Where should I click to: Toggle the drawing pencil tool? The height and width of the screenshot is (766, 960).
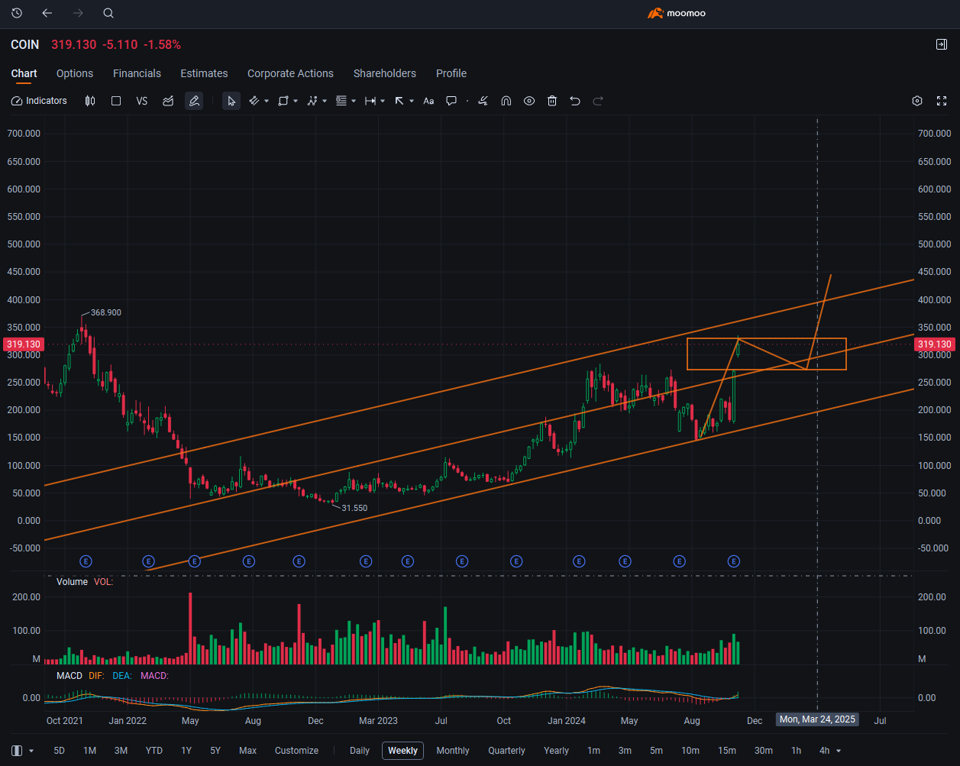click(x=194, y=101)
